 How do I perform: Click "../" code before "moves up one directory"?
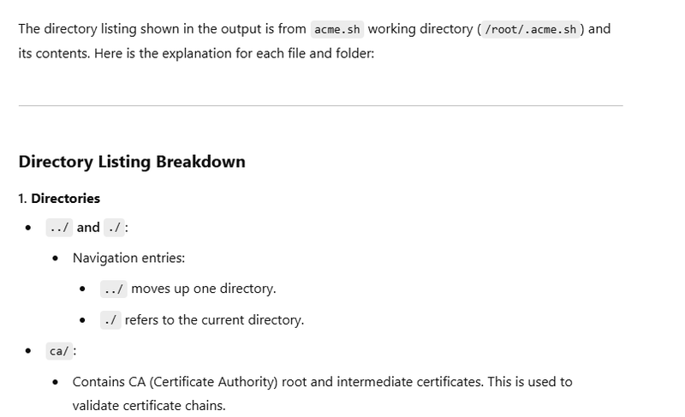(114, 289)
